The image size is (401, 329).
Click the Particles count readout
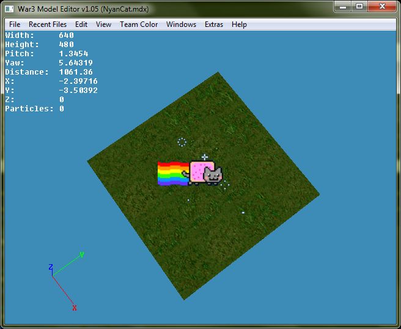(34, 109)
